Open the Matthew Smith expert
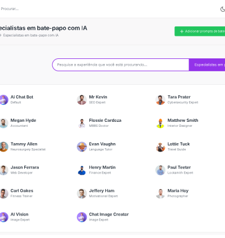 point(183,120)
